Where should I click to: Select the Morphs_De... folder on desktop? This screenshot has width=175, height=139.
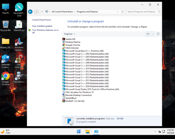coord(6,43)
